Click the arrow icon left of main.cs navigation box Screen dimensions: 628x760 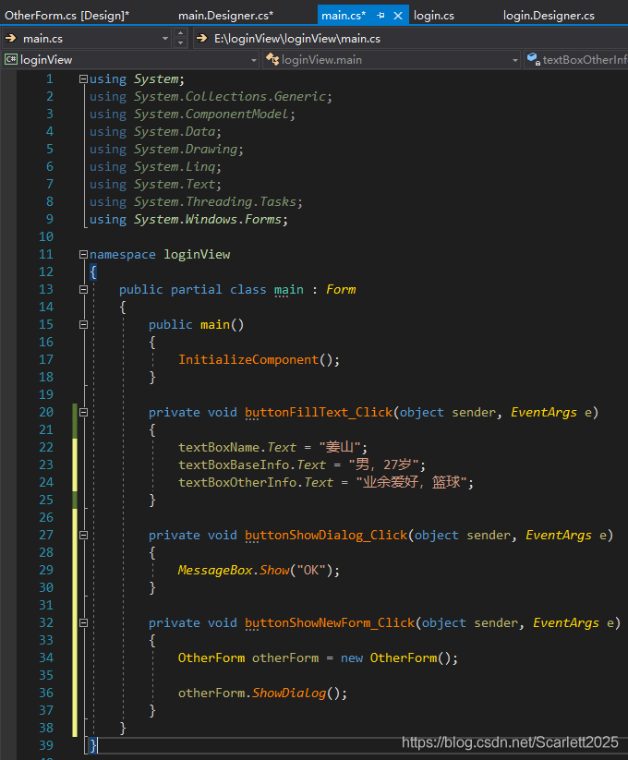click(x=11, y=38)
